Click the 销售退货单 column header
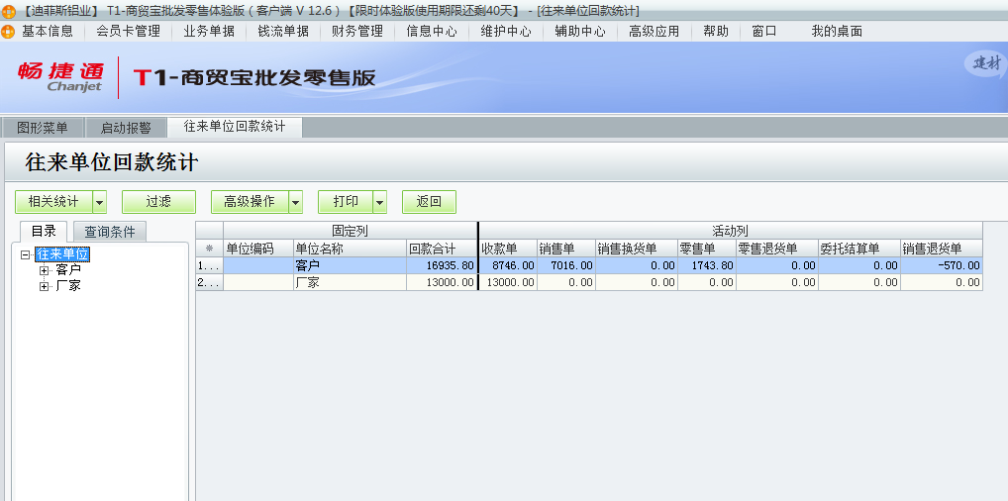Viewport: 1008px width, 501px height. click(941, 249)
